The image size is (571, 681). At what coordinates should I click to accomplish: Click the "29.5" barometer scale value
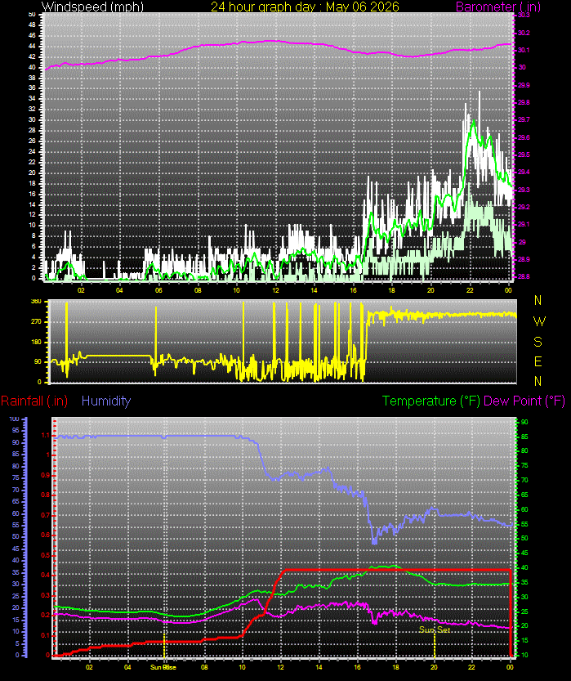click(x=524, y=155)
